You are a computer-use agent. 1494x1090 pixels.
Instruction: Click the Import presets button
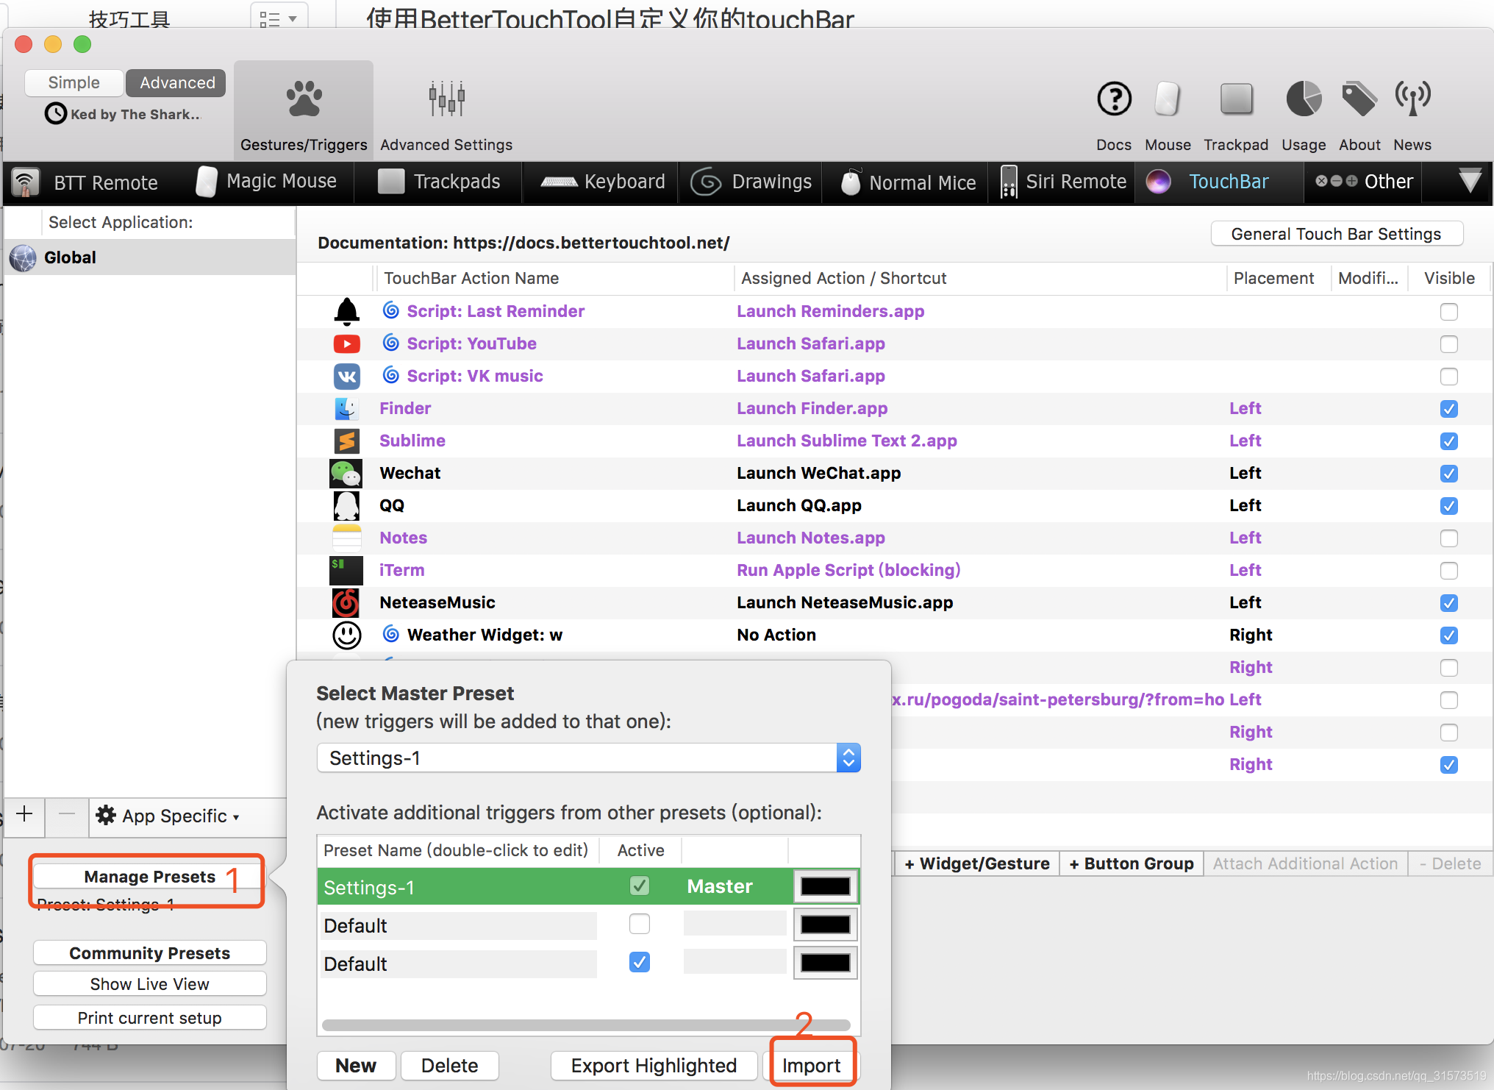[x=811, y=1065]
